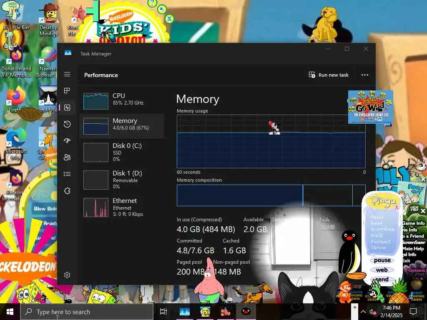Click the Task Manager title bar app icon
This screenshot has width=427, height=320.
(x=68, y=53)
